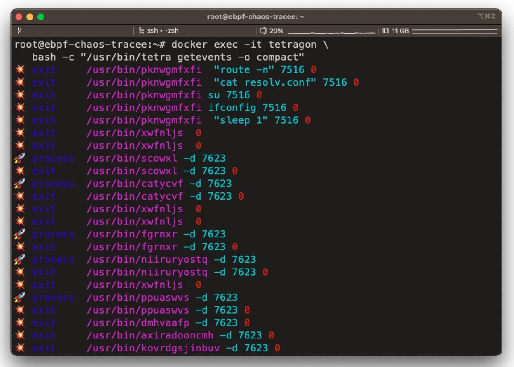Screen dimensions: 514x367
Task: Click the CPU usage sparkline graph
Action: (332, 32)
